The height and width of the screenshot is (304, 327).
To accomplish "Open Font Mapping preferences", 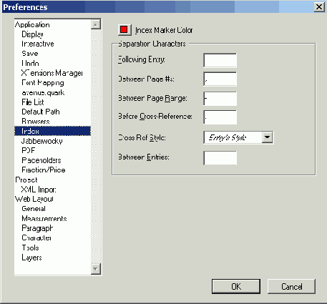I will tap(43, 83).
